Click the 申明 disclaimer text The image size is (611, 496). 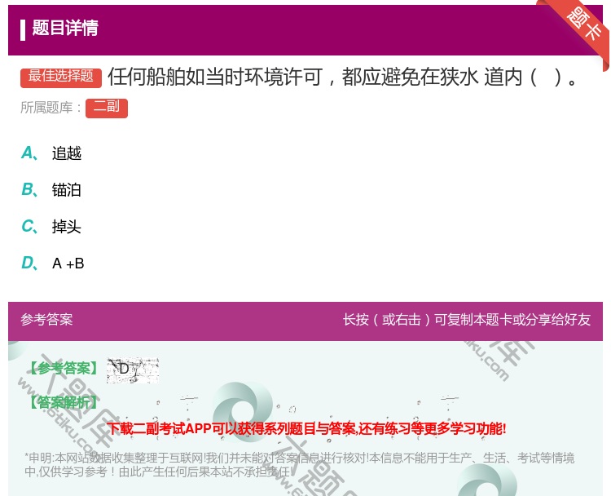[299, 464]
